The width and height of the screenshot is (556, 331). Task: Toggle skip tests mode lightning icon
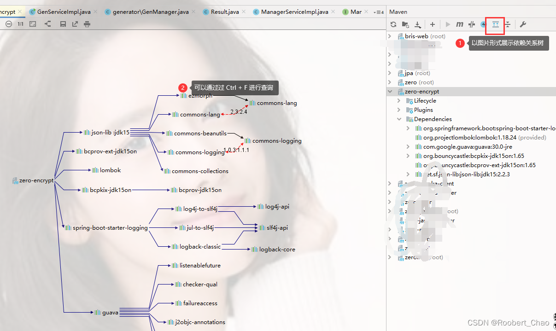coord(483,24)
